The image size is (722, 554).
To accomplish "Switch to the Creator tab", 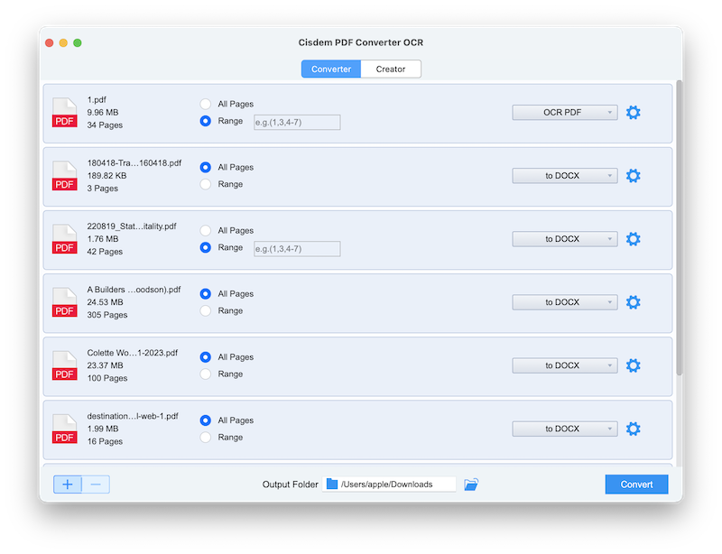I will [391, 69].
